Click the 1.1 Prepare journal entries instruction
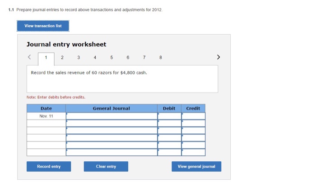This screenshot has height=196, width=316. click(x=85, y=9)
